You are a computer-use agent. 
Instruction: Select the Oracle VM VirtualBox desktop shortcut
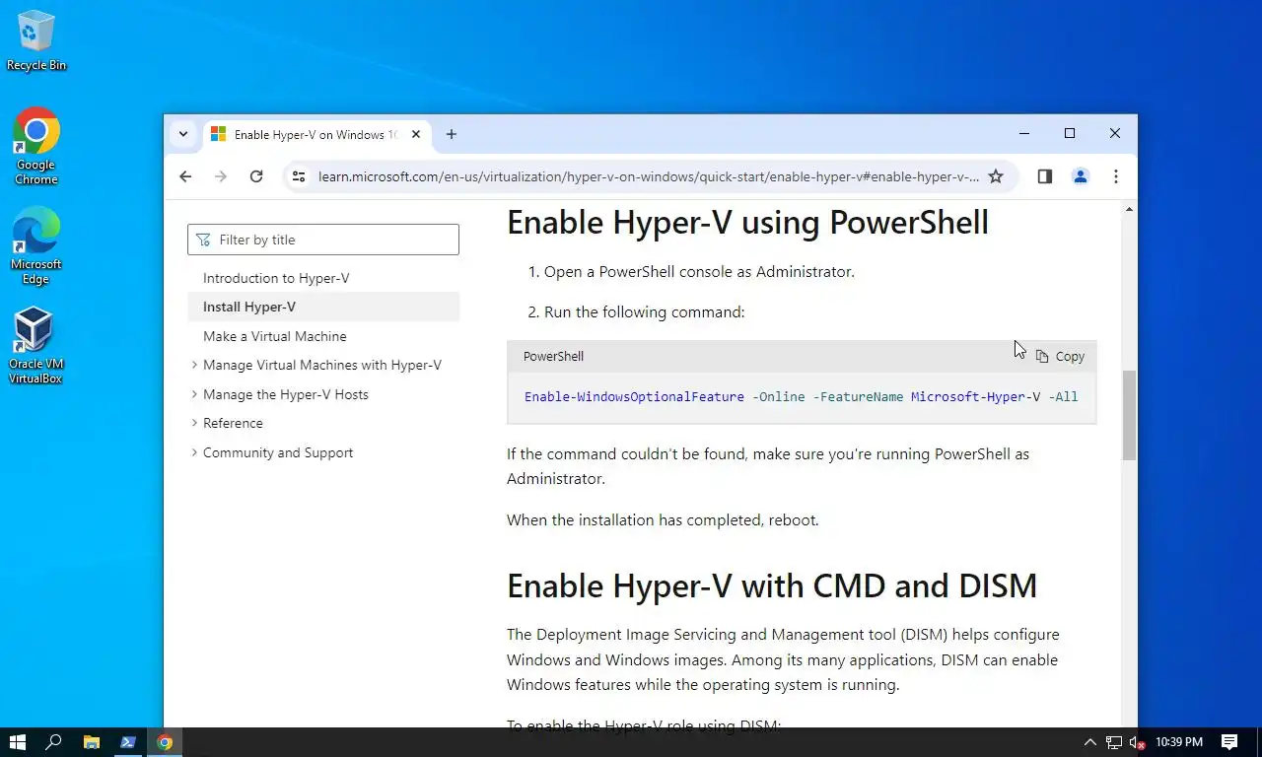point(35,345)
